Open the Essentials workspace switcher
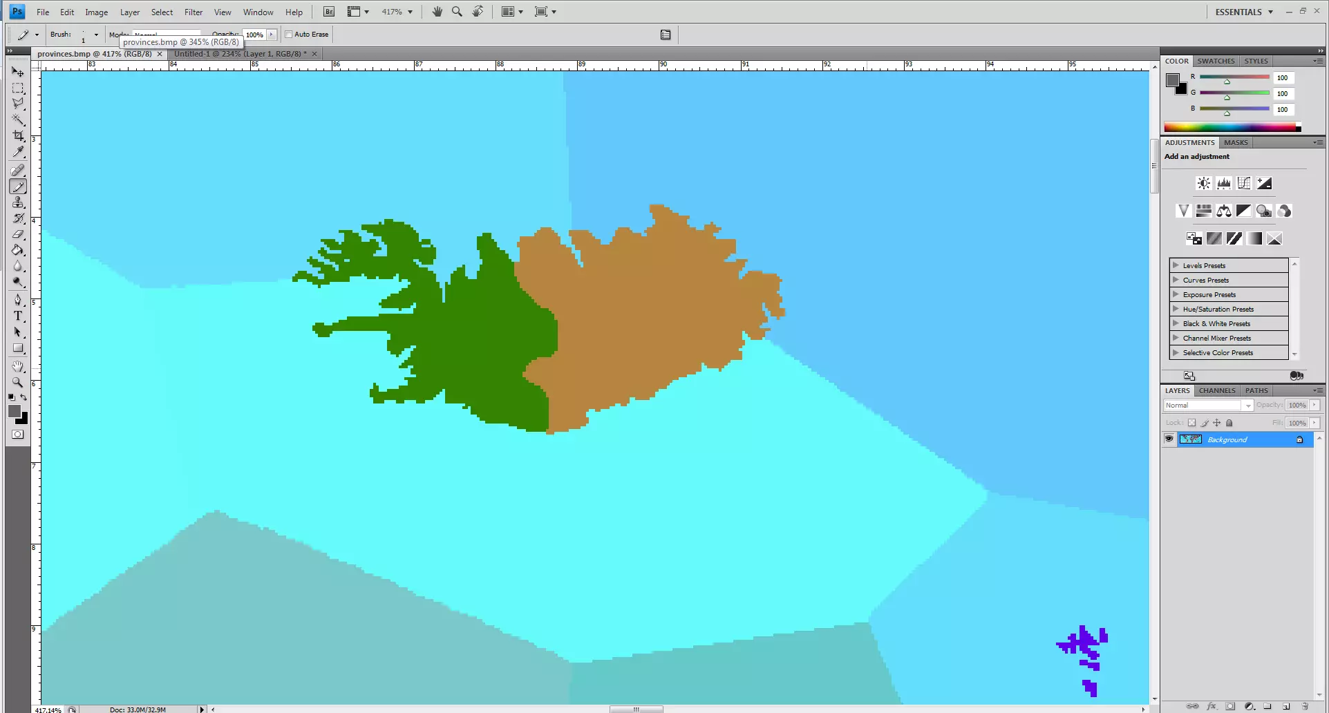 tap(1243, 12)
